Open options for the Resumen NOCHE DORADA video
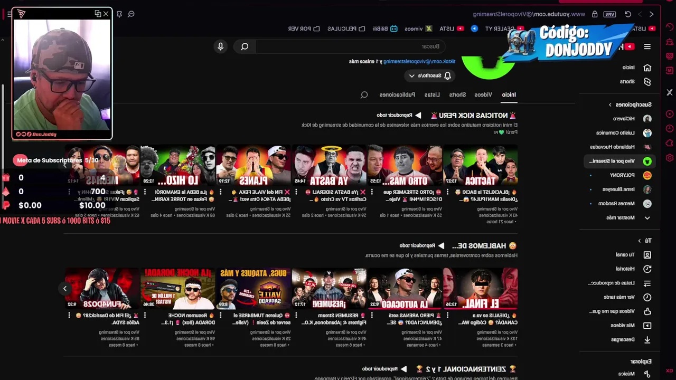This screenshot has height=380, width=676. coord(145,315)
